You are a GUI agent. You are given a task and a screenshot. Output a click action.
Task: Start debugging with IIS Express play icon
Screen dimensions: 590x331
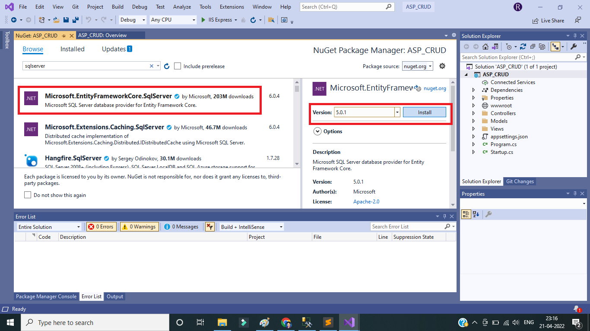tap(204, 20)
